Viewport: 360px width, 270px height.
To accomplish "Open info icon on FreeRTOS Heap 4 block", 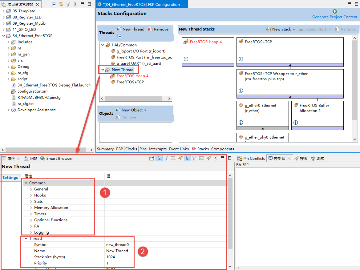I will click(186, 59).
